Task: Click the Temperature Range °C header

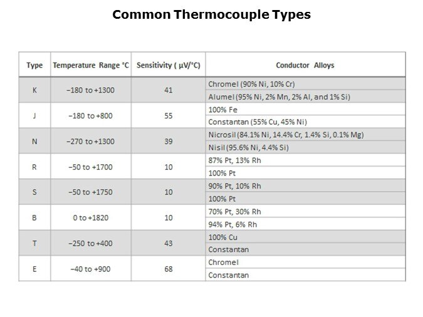Action: click(x=90, y=65)
